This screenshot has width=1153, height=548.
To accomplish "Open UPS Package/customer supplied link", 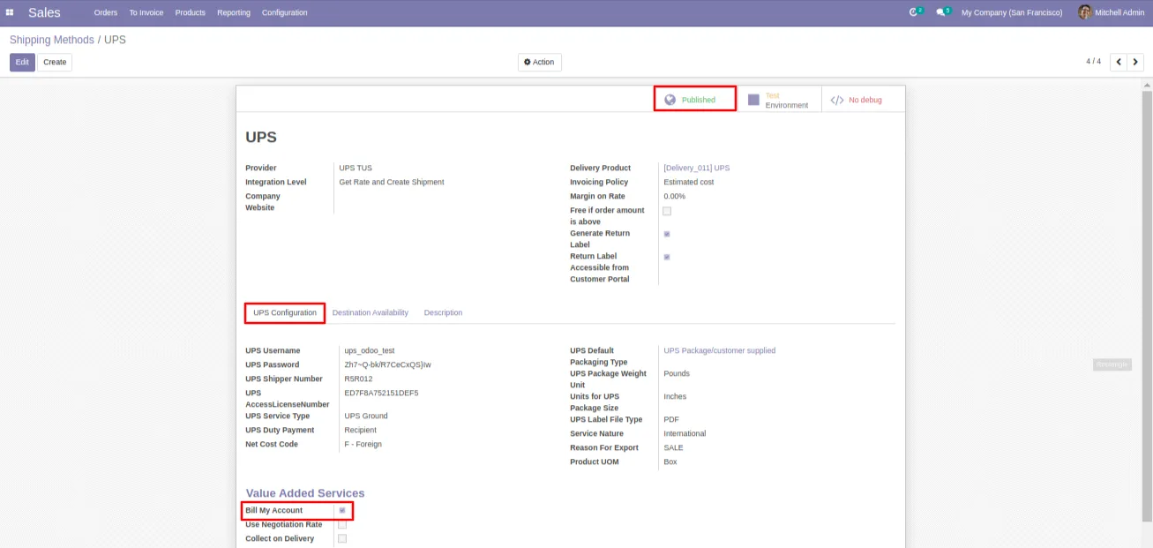I will click(720, 350).
